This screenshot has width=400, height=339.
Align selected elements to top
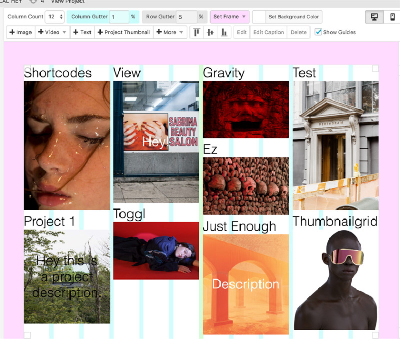click(x=197, y=32)
